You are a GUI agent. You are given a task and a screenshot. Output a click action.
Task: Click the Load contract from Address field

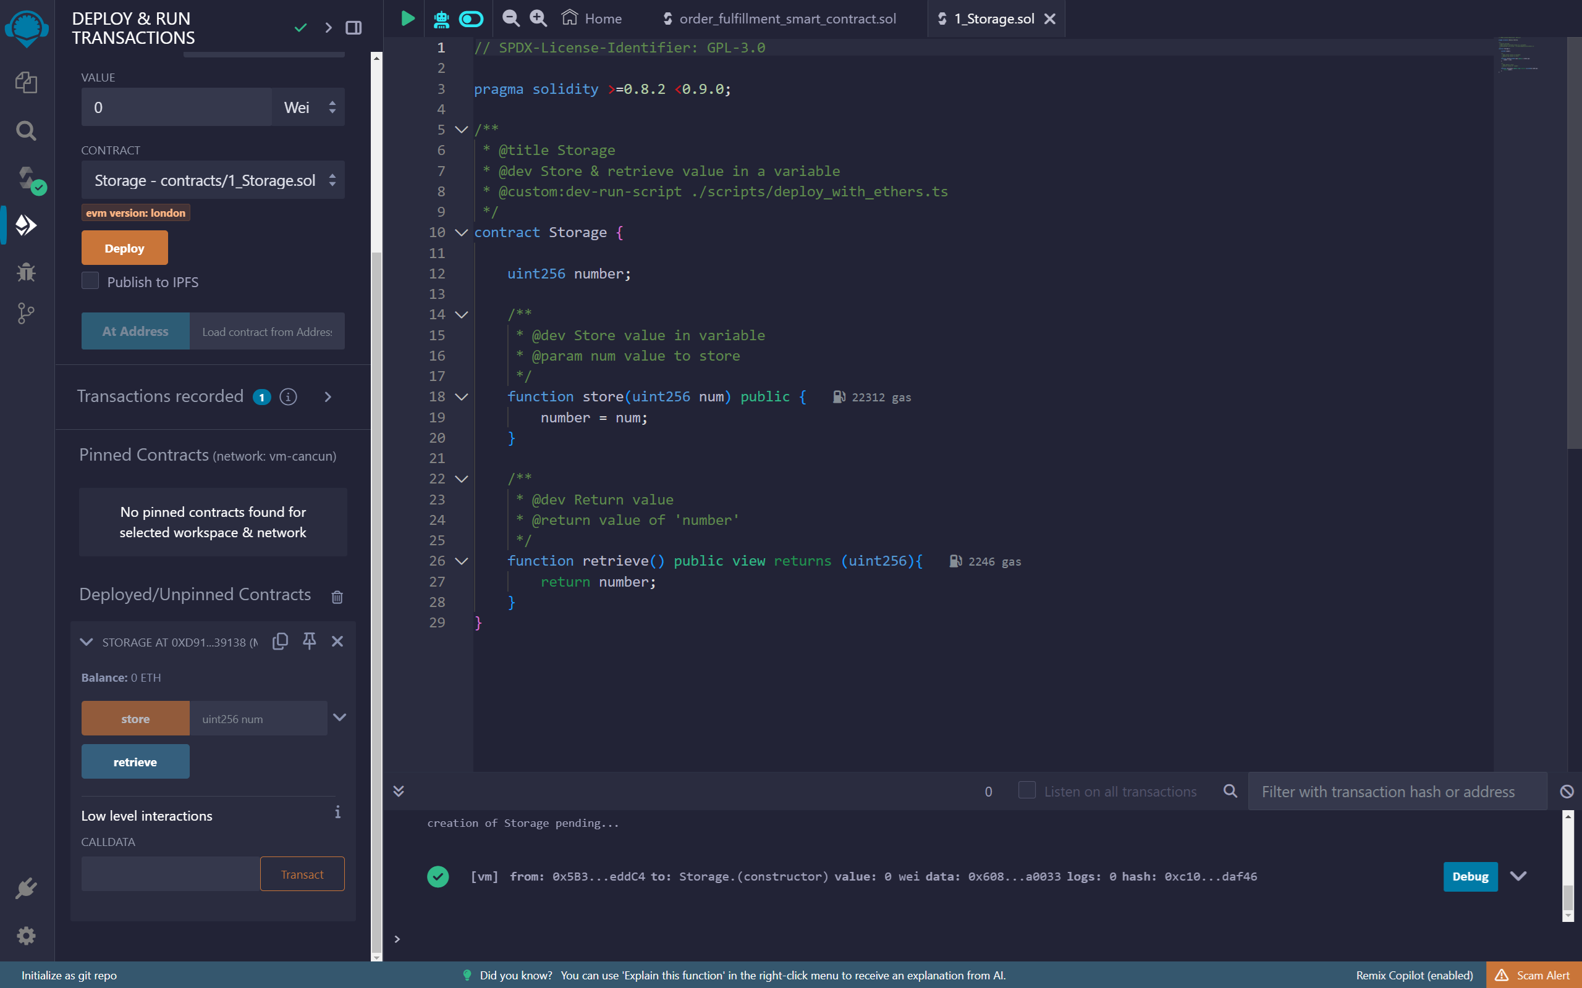click(267, 332)
